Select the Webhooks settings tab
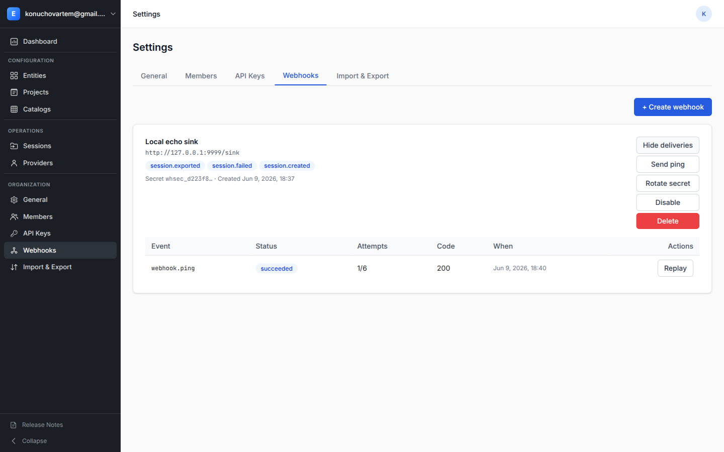Viewport: 724px width, 452px height. tap(301, 76)
